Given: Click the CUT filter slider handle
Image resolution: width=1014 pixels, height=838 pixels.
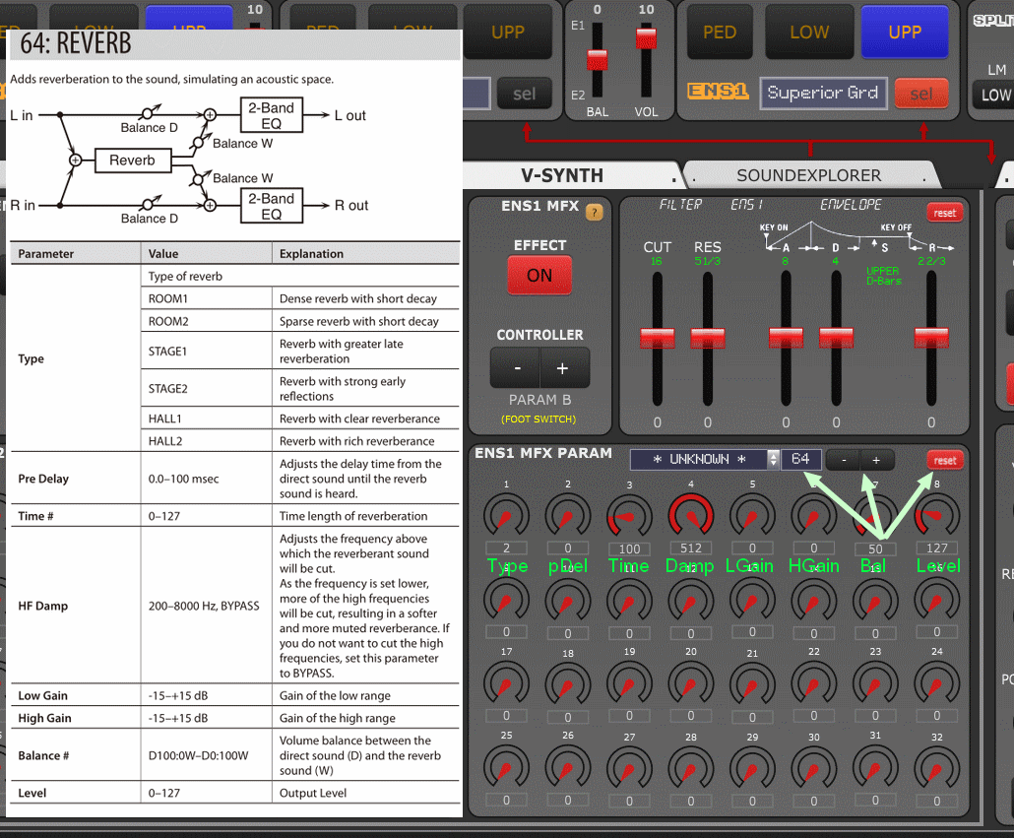Looking at the screenshot, I should coord(657,338).
